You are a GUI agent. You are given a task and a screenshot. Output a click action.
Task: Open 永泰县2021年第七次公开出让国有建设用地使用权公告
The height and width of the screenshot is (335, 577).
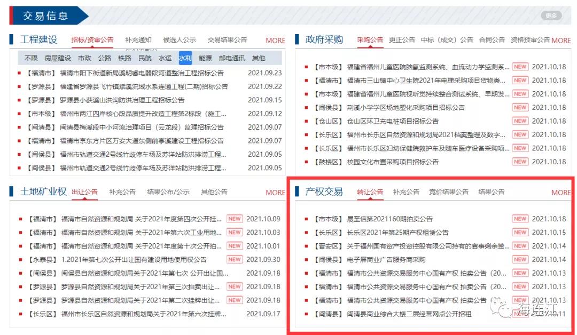pyautogui.click(x=134, y=260)
